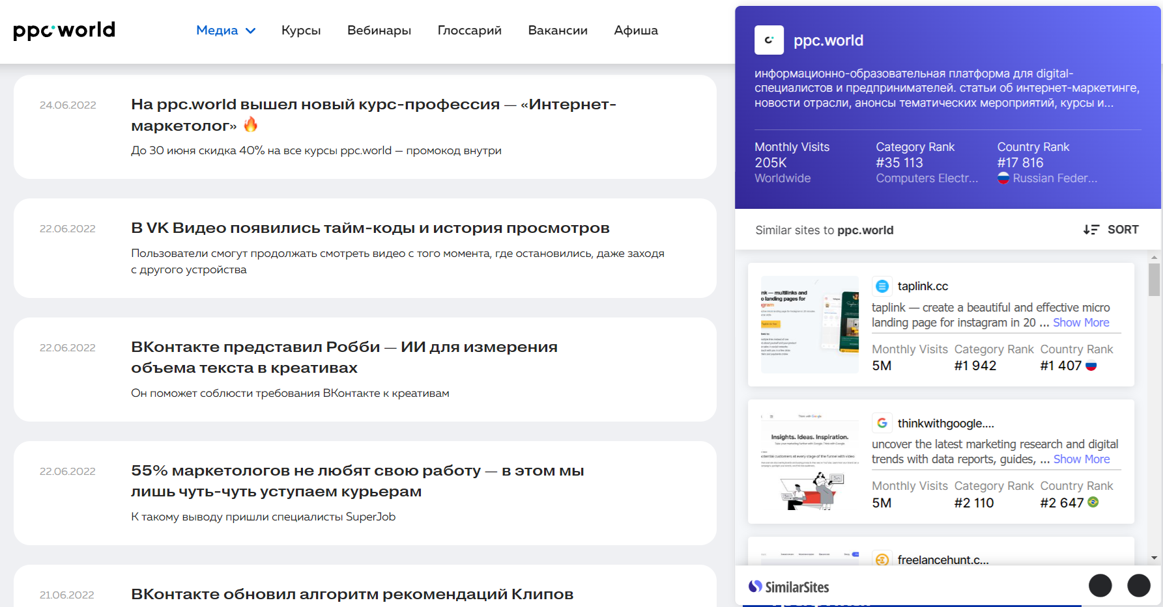
Task: Click the freelancehunt favicon icon
Action: (x=882, y=560)
